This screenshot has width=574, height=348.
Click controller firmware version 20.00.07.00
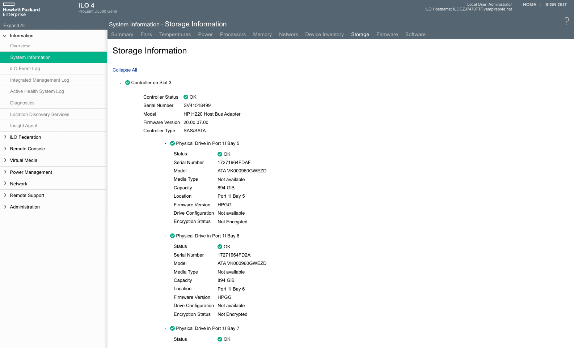196,123
